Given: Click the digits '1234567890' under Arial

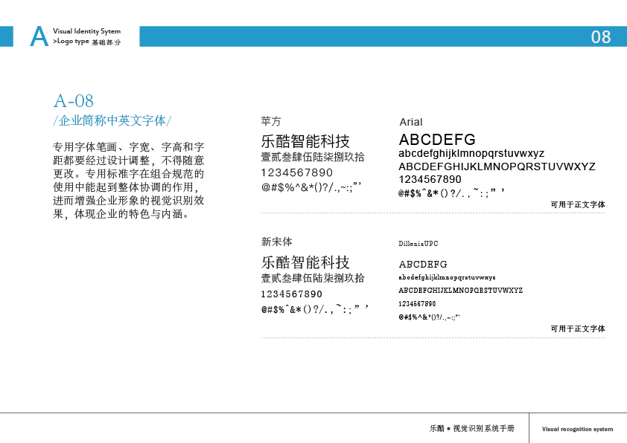Looking at the screenshot, I should (430, 179).
